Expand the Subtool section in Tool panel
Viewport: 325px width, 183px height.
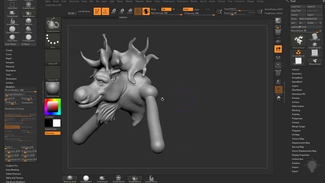[x=296, y=70]
